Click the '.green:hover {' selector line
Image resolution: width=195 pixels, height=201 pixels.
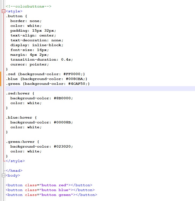(22, 142)
